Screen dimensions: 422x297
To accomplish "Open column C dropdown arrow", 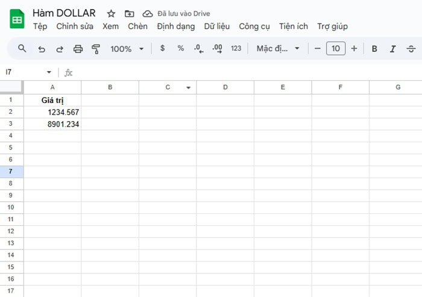I will pyautogui.click(x=188, y=87).
